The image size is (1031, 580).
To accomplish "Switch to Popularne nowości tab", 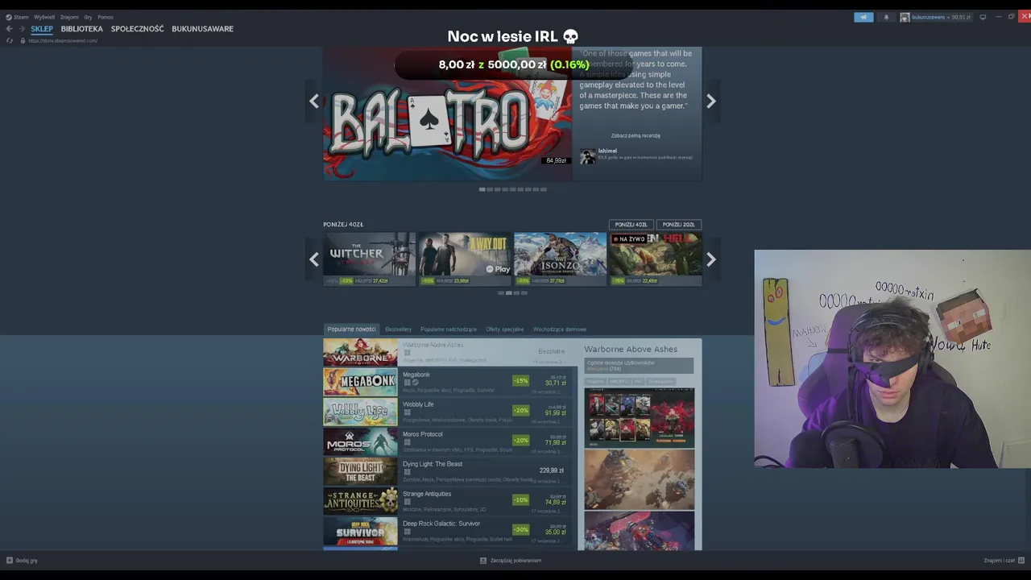I will tap(352, 329).
